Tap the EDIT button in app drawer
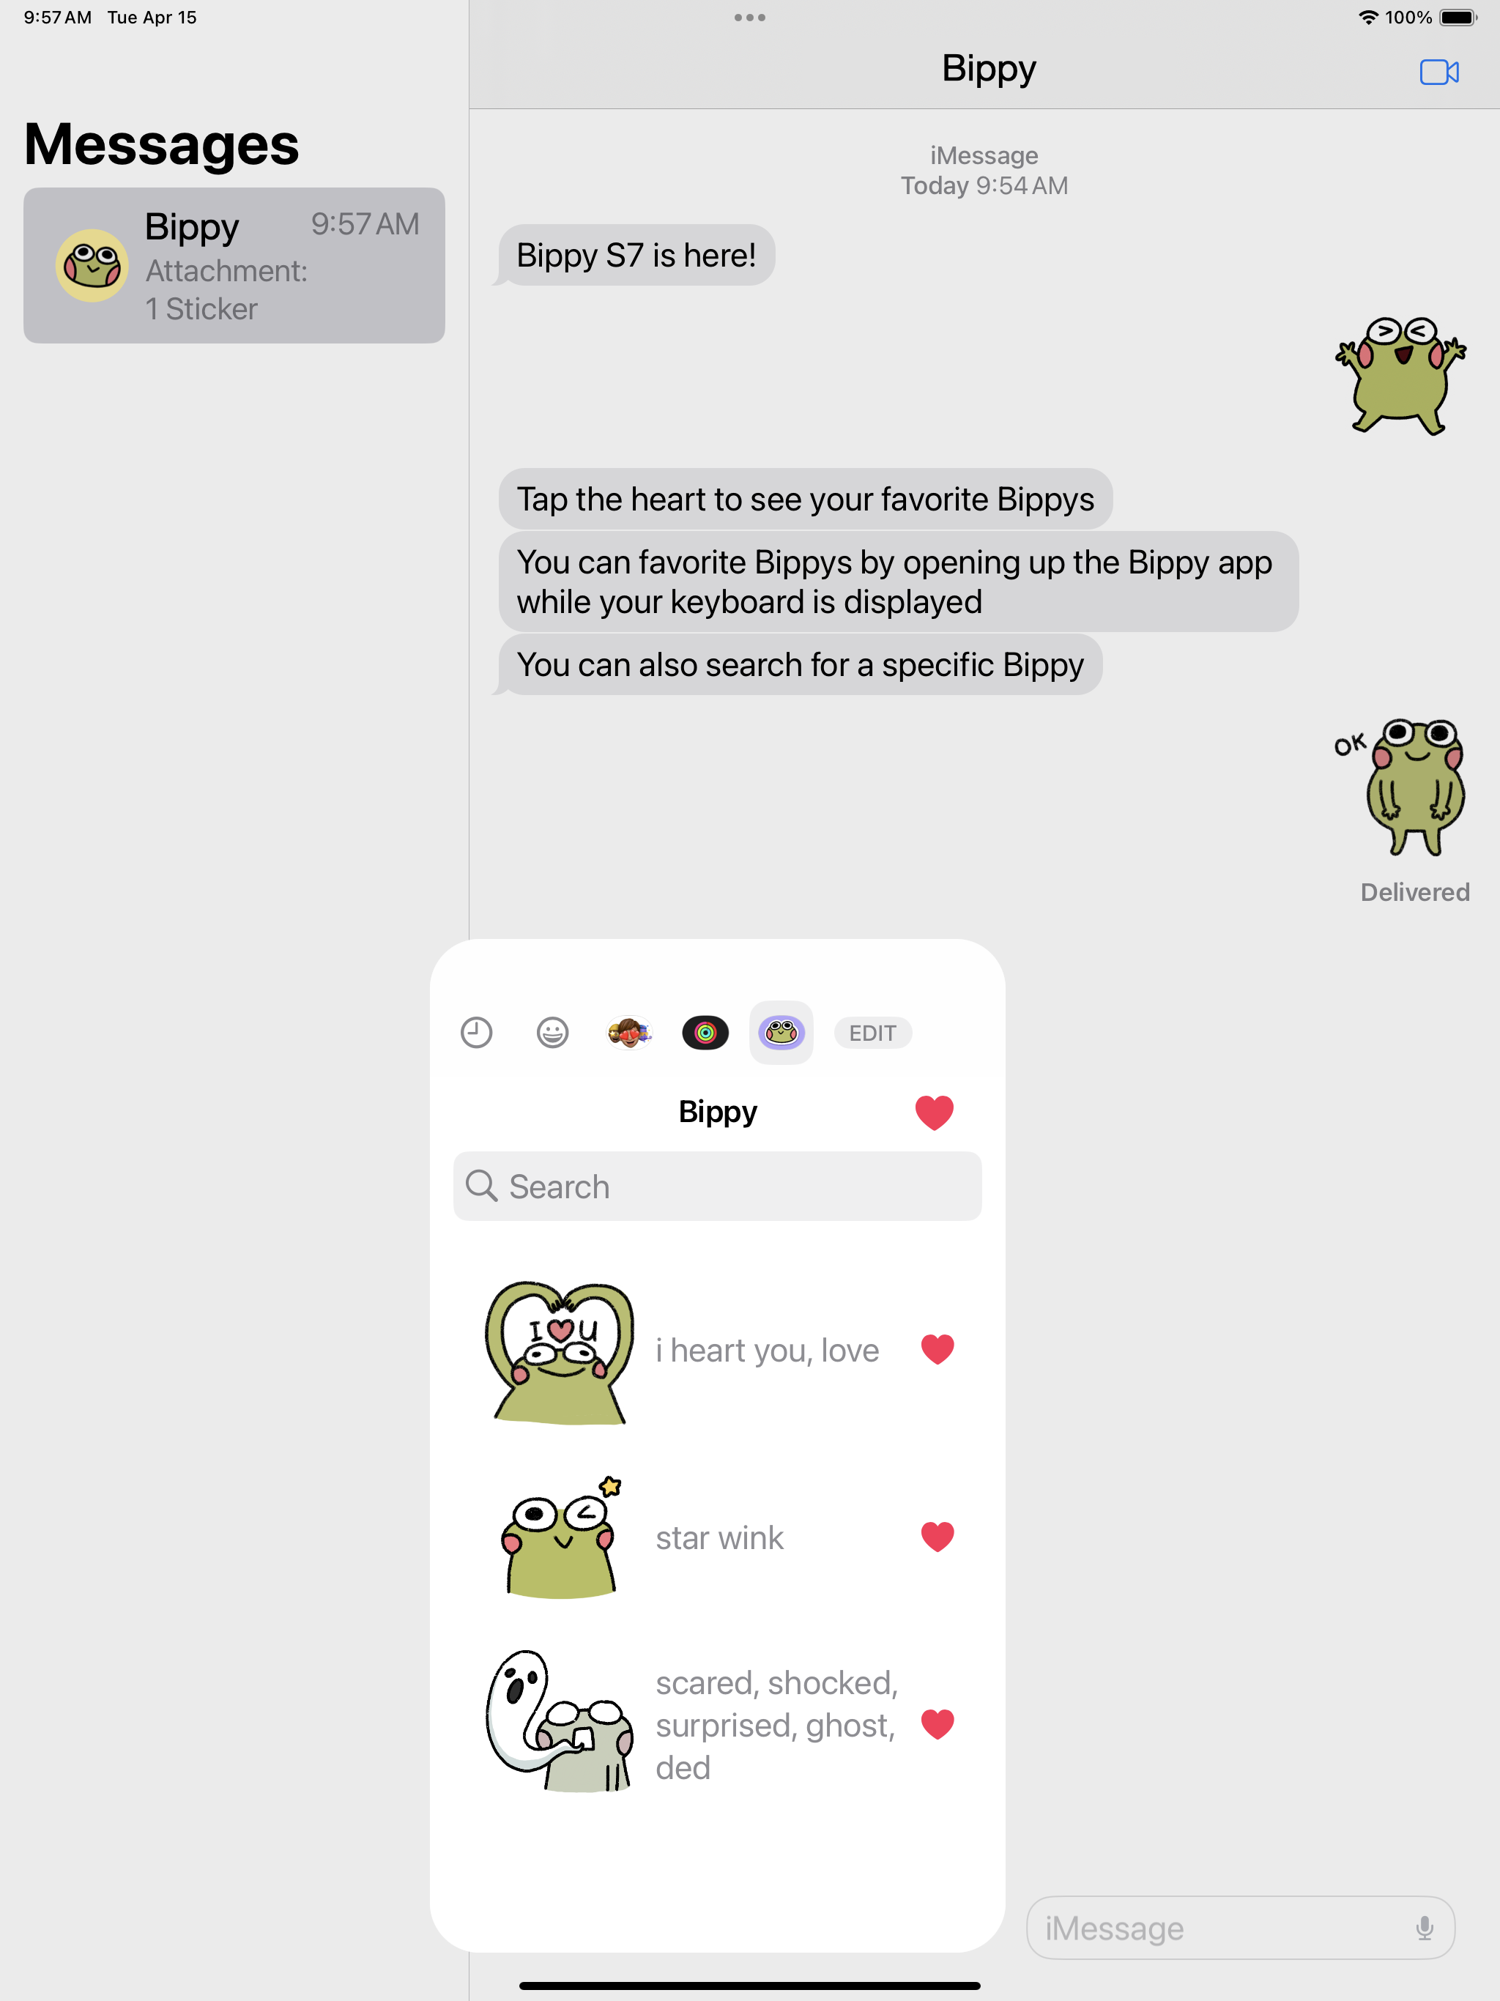The height and width of the screenshot is (2001, 1500). coord(873,1033)
